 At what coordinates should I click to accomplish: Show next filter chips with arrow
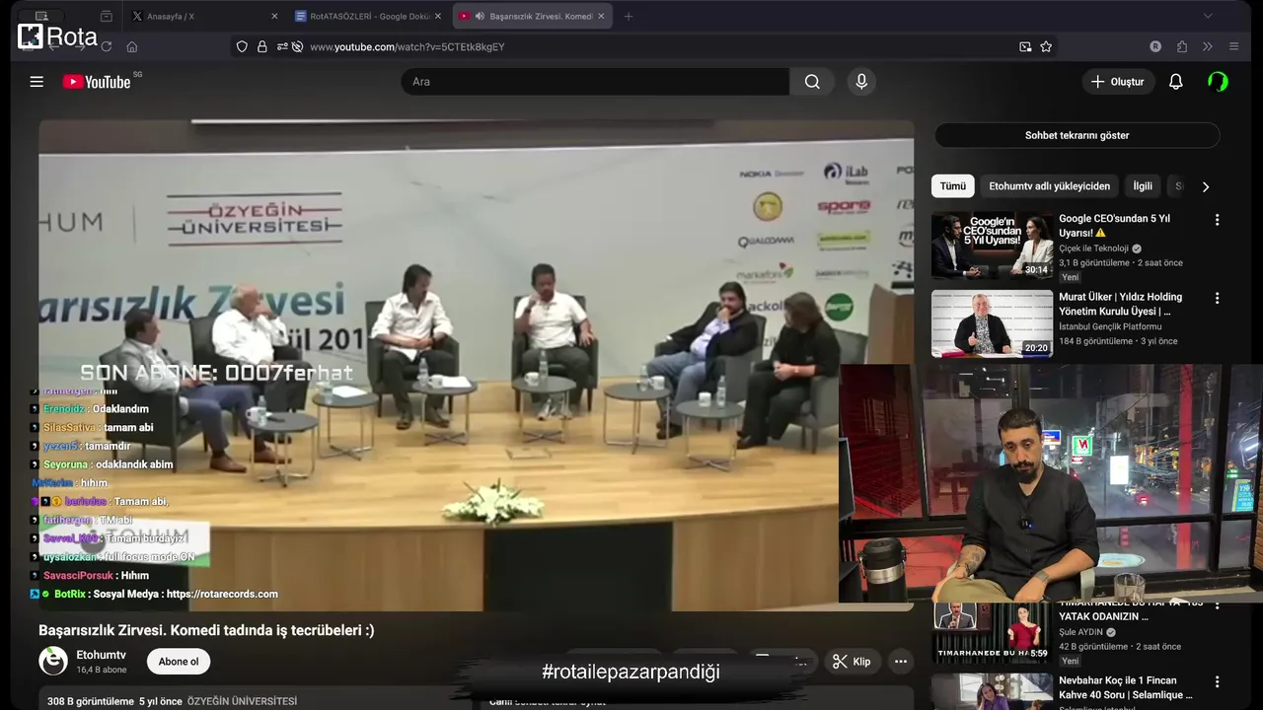pyautogui.click(x=1205, y=186)
